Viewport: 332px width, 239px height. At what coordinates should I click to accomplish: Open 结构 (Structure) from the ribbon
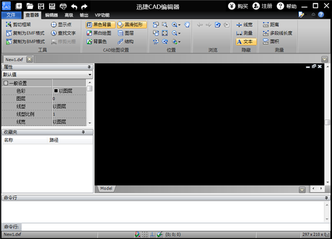click(x=126, y=41)
